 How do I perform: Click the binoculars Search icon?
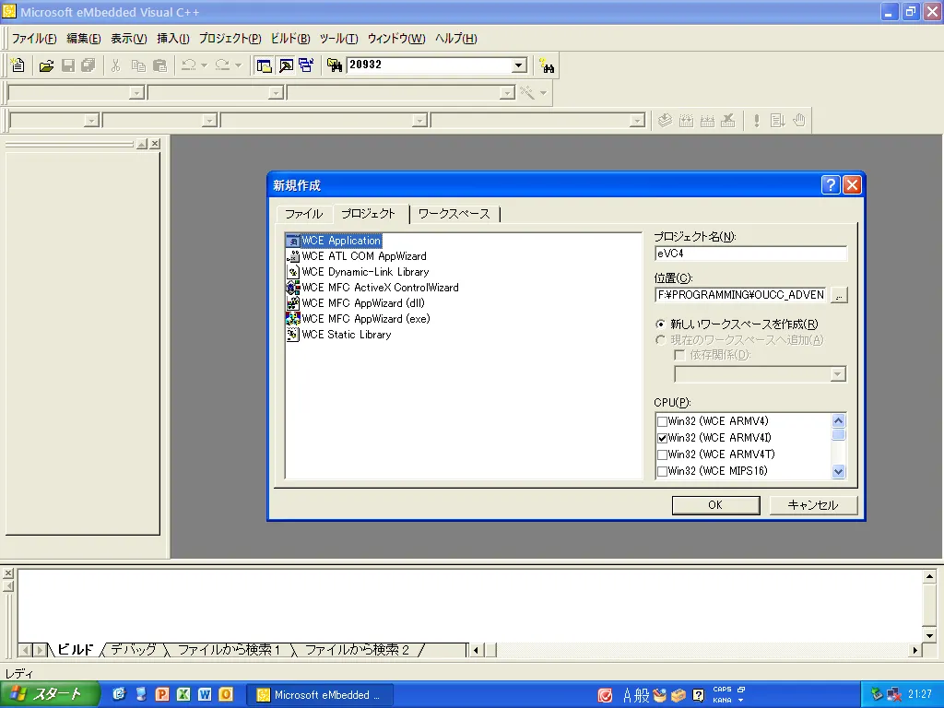click(547, 65)
